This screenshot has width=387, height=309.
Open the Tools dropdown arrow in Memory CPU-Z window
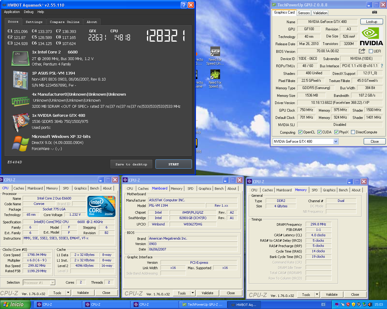(x=317, y=295)
